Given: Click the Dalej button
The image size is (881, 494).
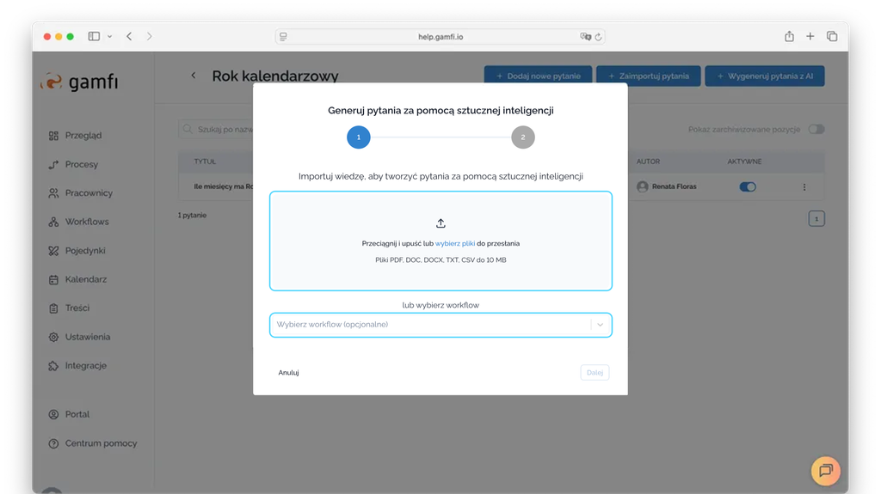Looking at the screenshot, I should coord(595,373).
